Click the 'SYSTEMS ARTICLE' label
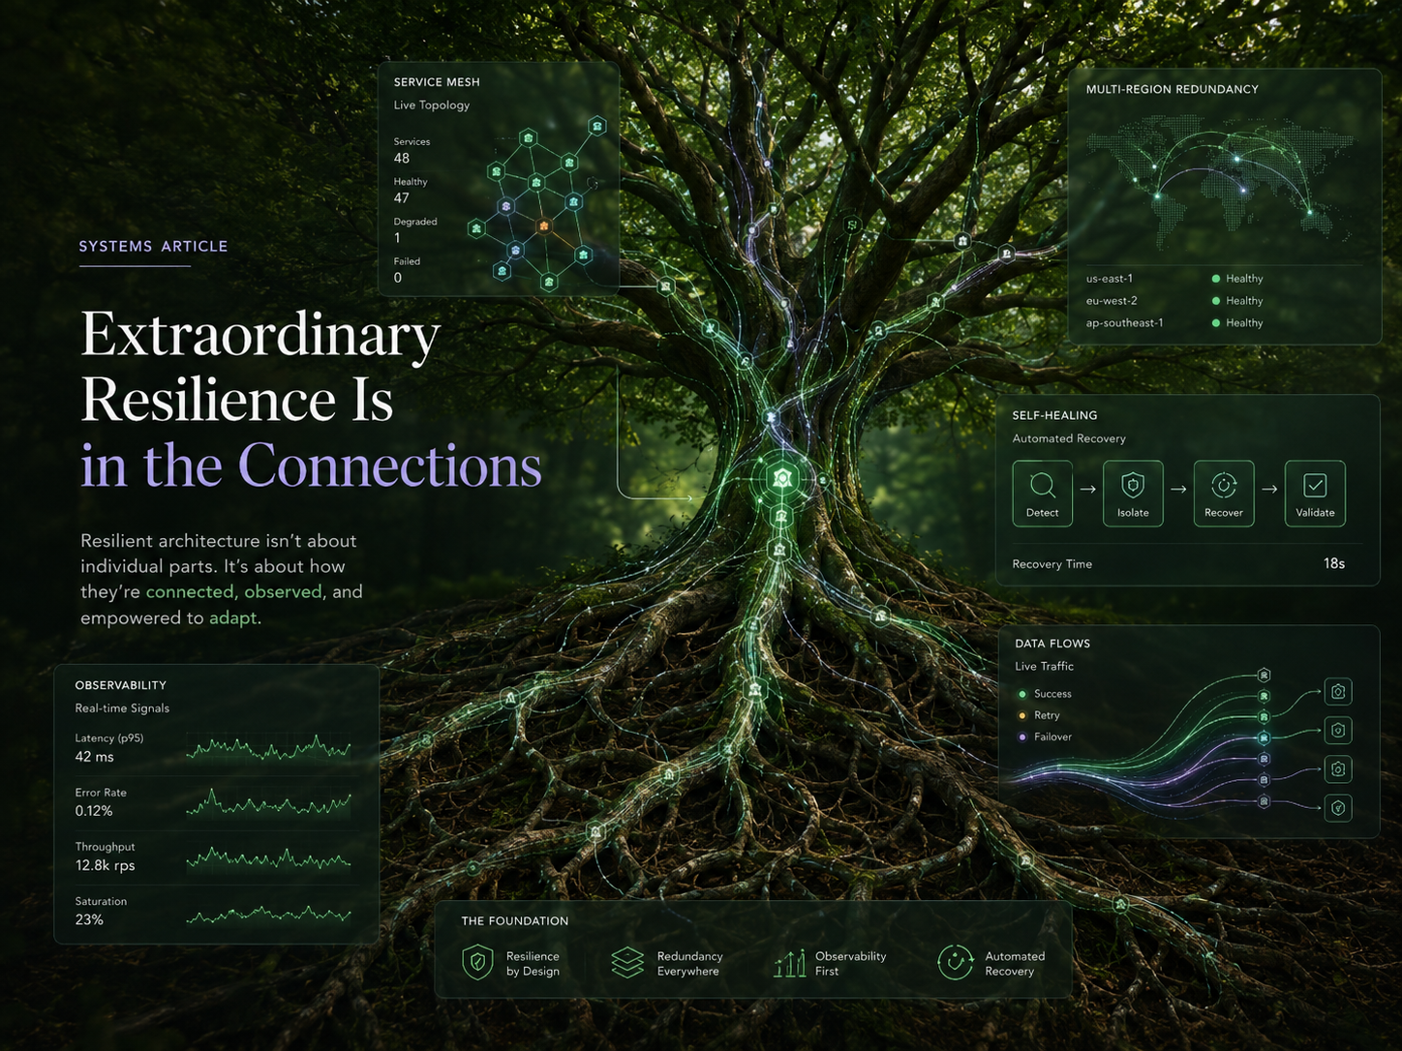 pos(153,246)
